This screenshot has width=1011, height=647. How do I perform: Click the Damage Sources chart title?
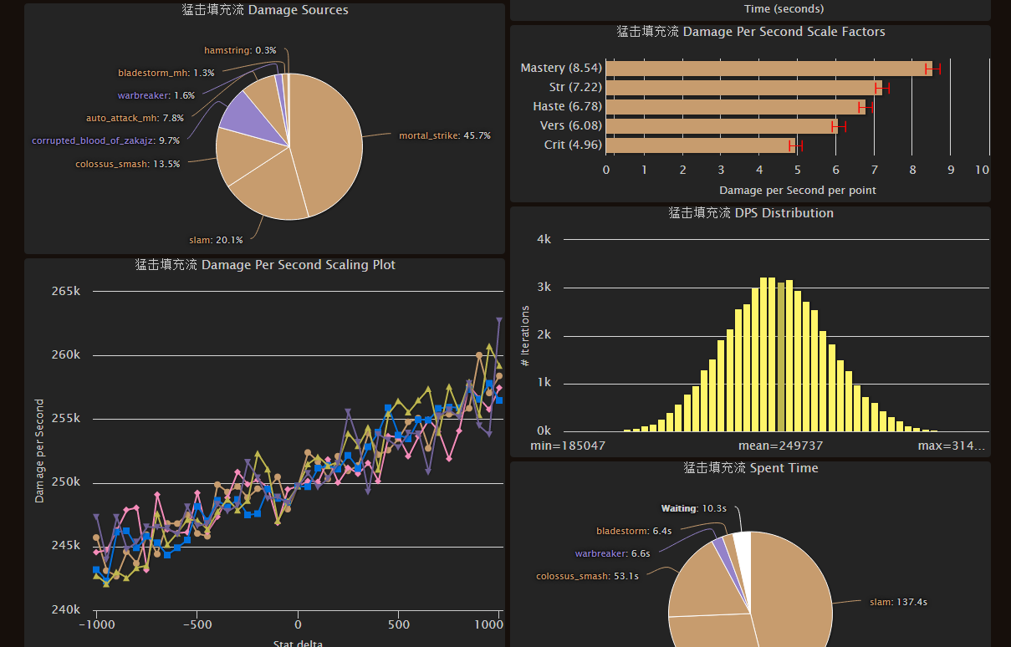(x=265, y=10)
